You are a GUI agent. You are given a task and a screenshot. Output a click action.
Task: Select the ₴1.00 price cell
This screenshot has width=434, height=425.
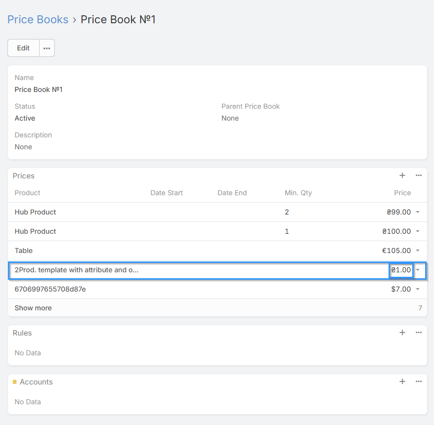coord(401,270)
